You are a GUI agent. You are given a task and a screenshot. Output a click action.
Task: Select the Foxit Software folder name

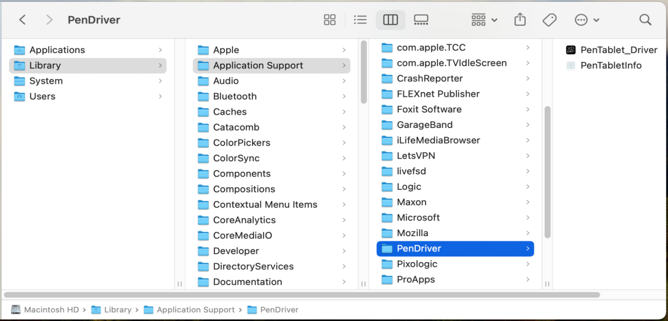tap(429, 109)
